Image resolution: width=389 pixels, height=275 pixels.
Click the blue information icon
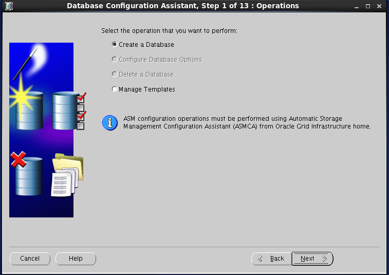[x=109, y=123]
